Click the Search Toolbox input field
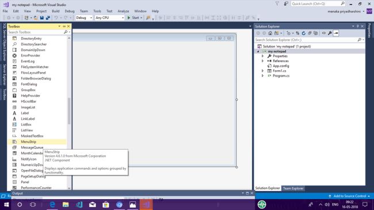The width and height of the screenshot is (374, 210). 35,32
